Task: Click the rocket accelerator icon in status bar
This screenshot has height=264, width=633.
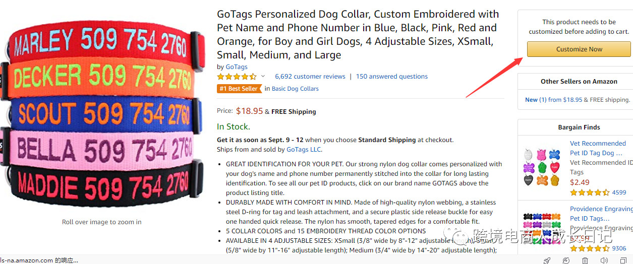Action: (x=547, y=260)
